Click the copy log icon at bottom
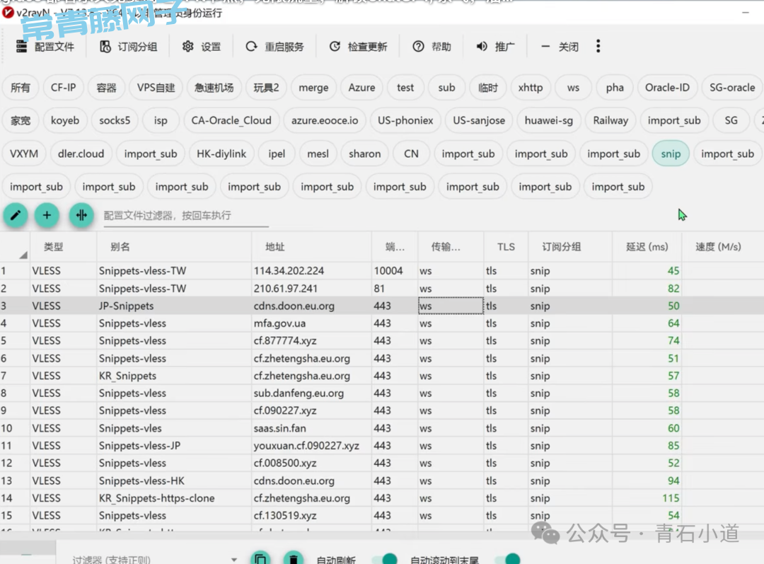This screenshot has width=764, height=564. [x=260, y=559]
